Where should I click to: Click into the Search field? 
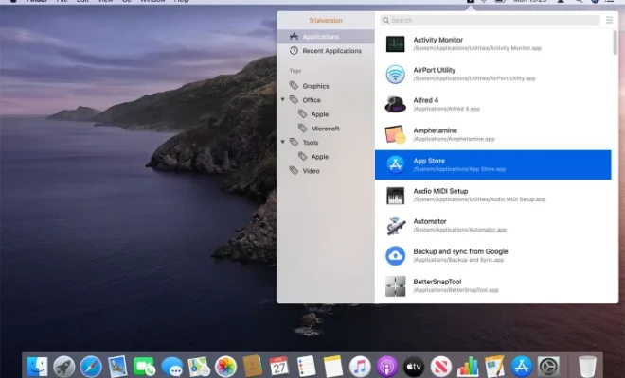coord(490,20)
